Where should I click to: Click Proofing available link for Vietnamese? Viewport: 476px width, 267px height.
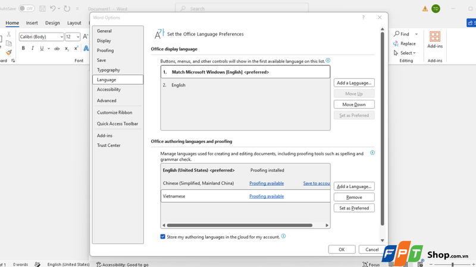click(267, 196)
